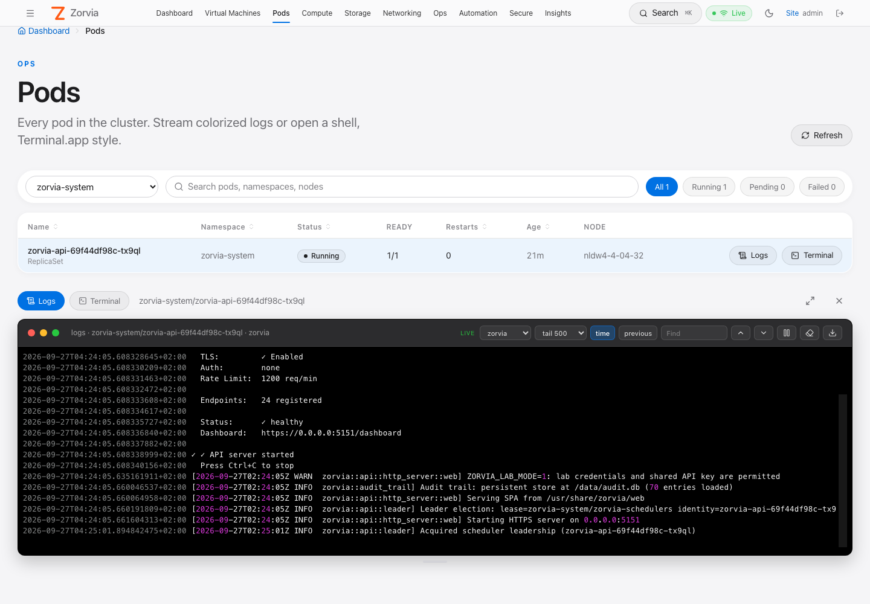The height and width of the screenshot is (604, 870).
Task: Expand the log panel to fullscreen
Action: point(810,301)
